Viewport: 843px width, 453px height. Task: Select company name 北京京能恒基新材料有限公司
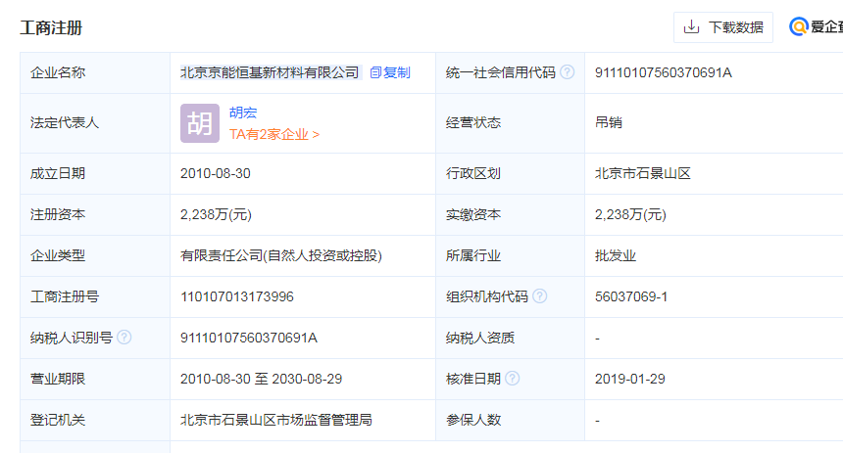pos(270,72)
